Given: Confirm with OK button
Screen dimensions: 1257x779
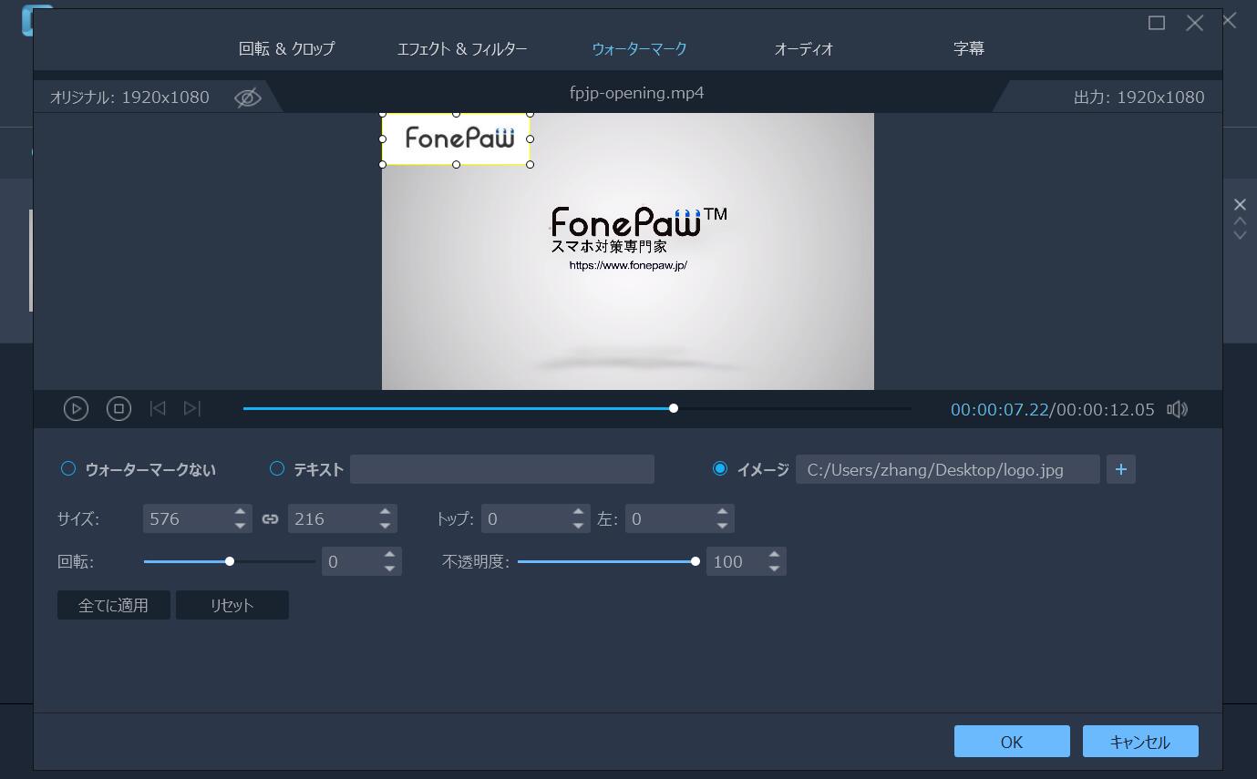Looking at the screenshot, I should click(x=1012, y=742).
